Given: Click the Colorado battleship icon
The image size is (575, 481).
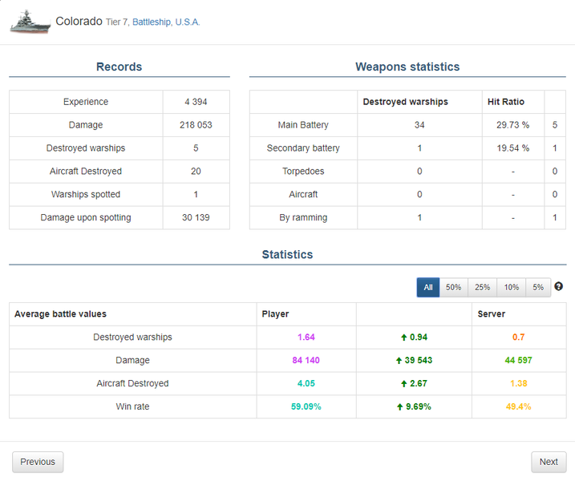Looking at the screenshot, I should (x=30, y=22).
